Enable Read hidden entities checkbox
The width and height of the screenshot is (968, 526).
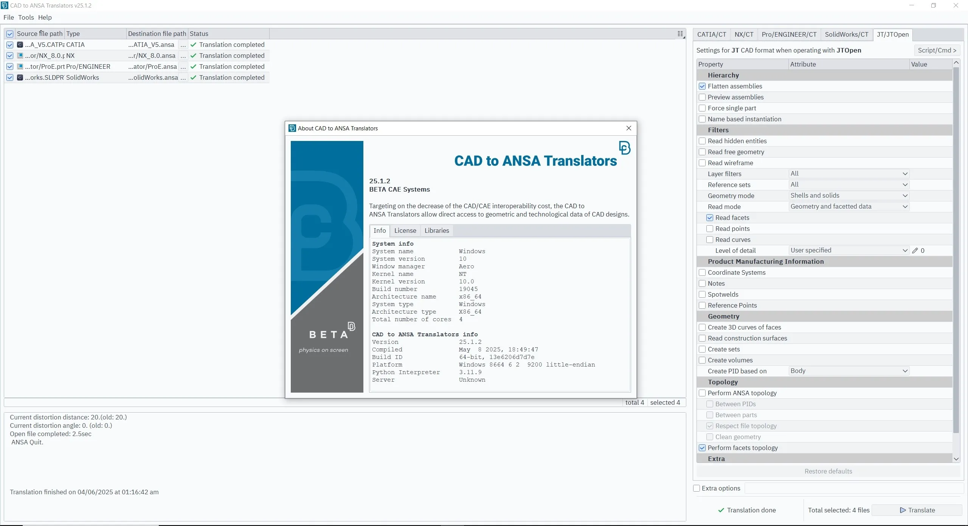[x=702, y=141]
